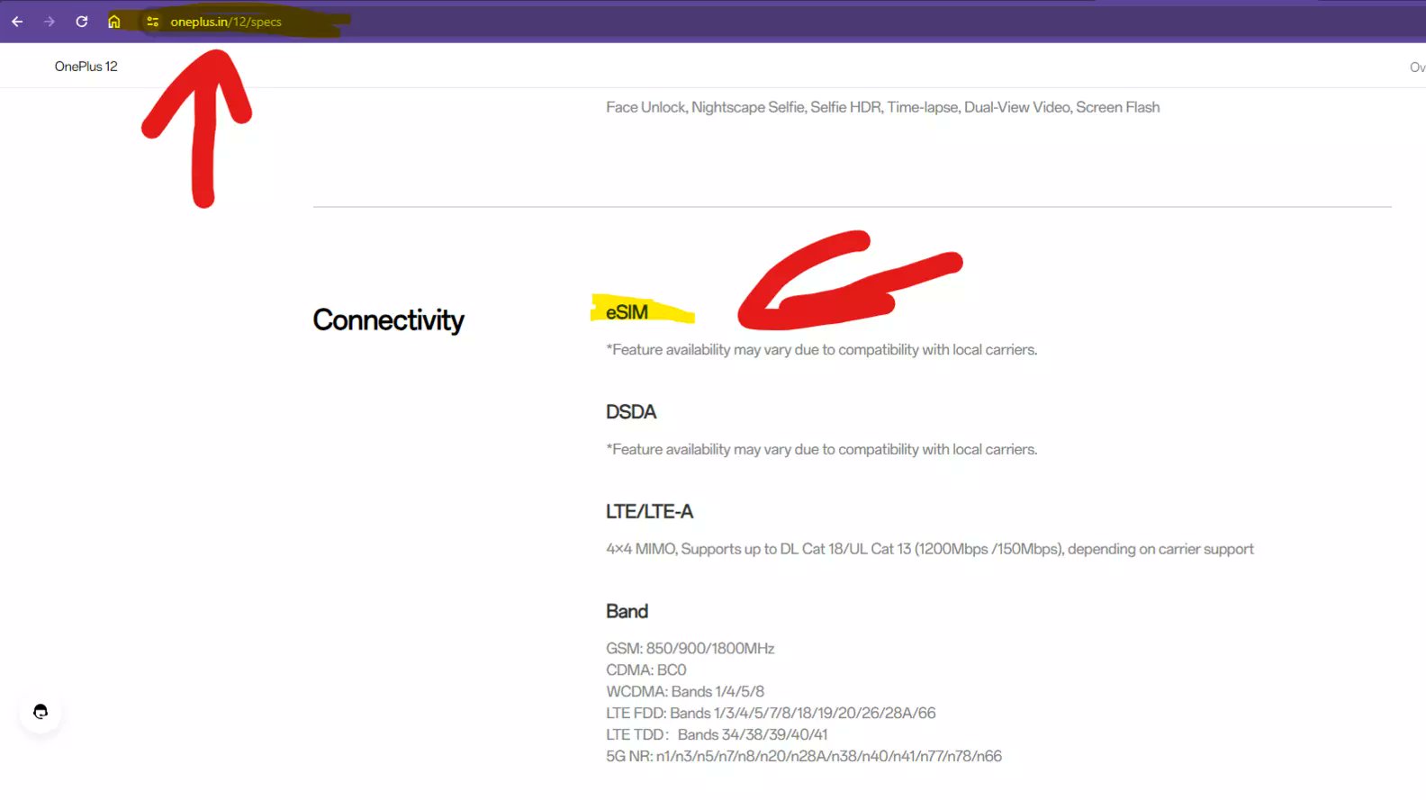The height and width of the screenshot is (800, 1426).
Task: Select the LTE TDD bands line
Action: coord(717,735)
